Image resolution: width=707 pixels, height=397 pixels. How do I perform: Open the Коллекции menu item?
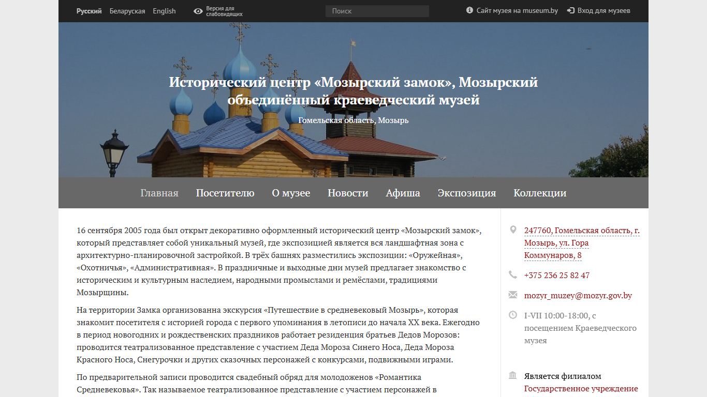click(540, 193)
